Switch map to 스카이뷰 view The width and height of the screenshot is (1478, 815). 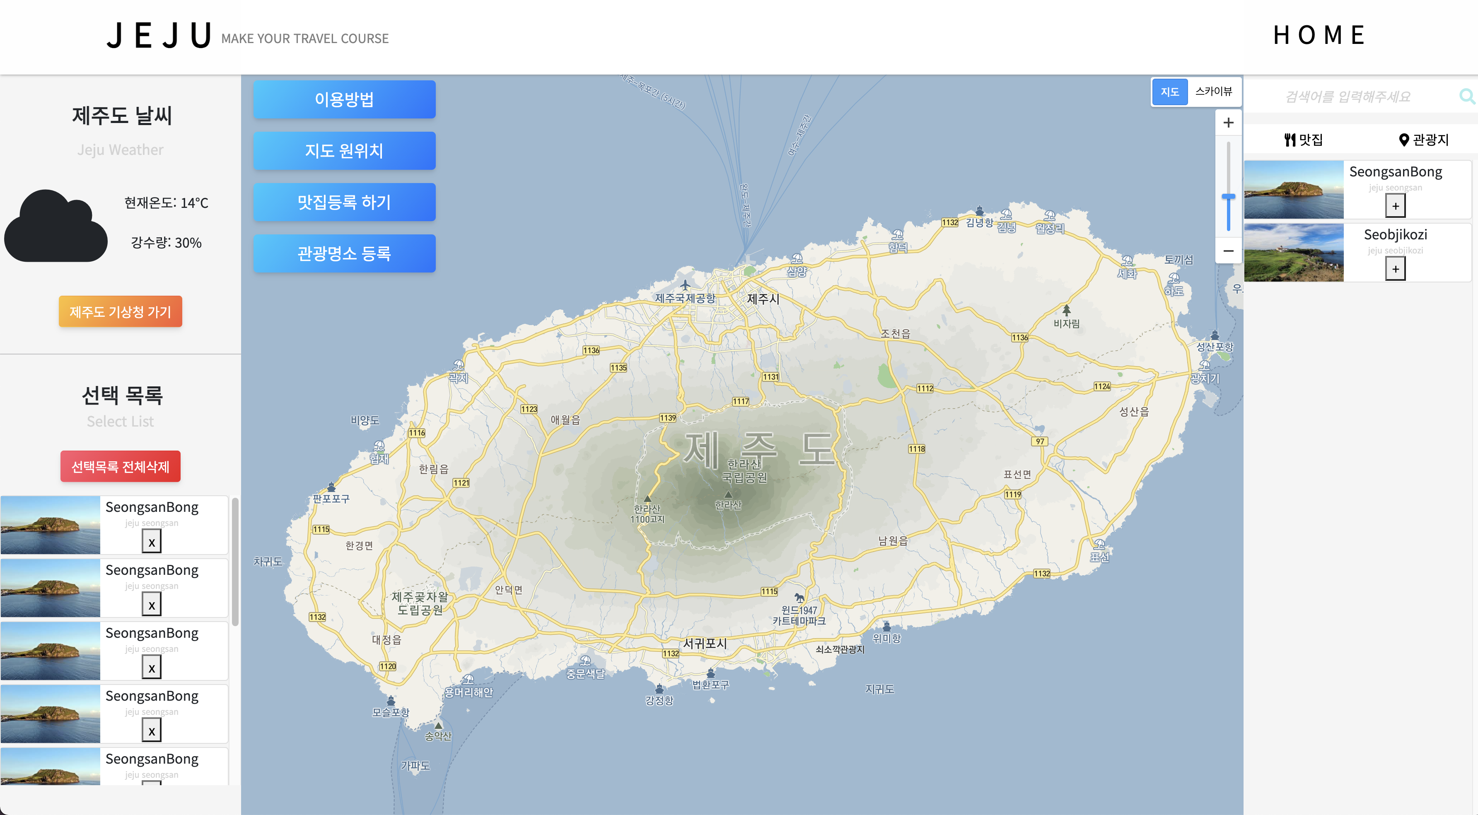coord(1213,92)
